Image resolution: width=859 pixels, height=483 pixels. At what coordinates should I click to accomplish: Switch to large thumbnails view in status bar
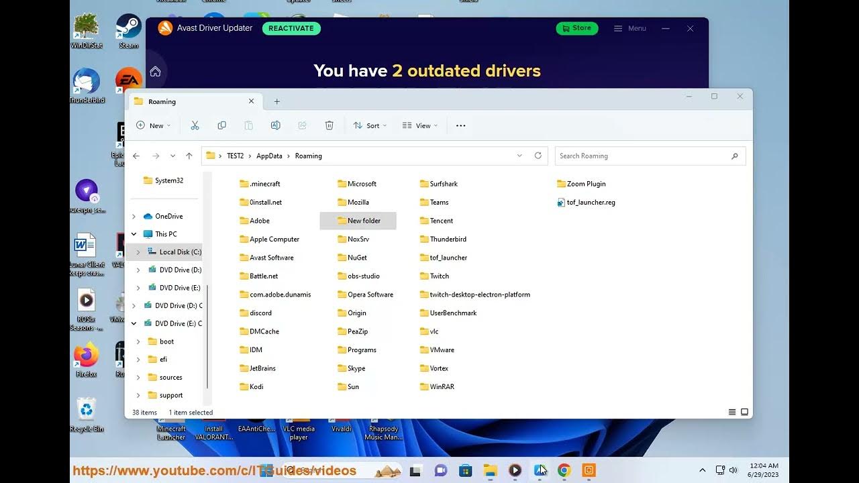coord(744,412)
